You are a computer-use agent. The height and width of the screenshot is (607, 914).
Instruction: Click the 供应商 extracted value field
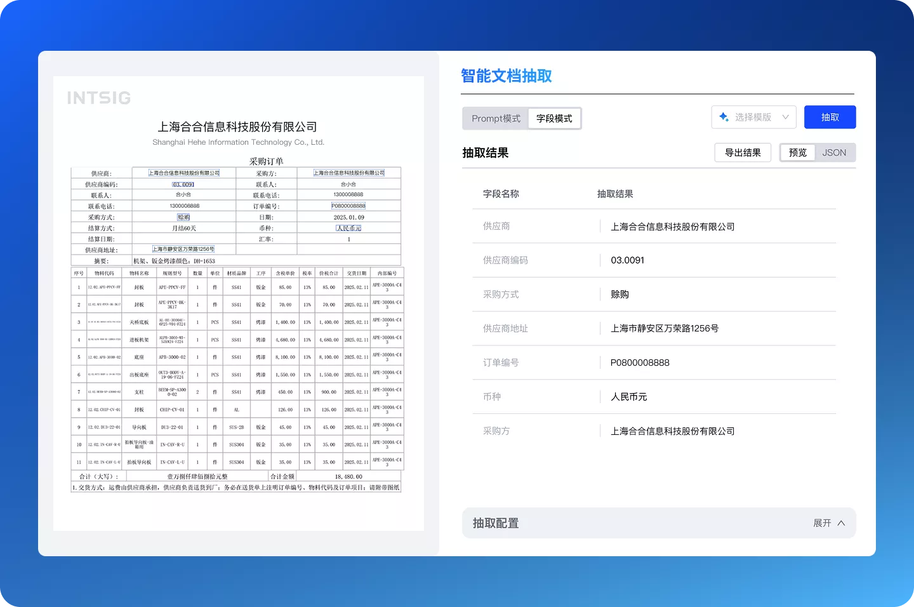tap(672, 227)
